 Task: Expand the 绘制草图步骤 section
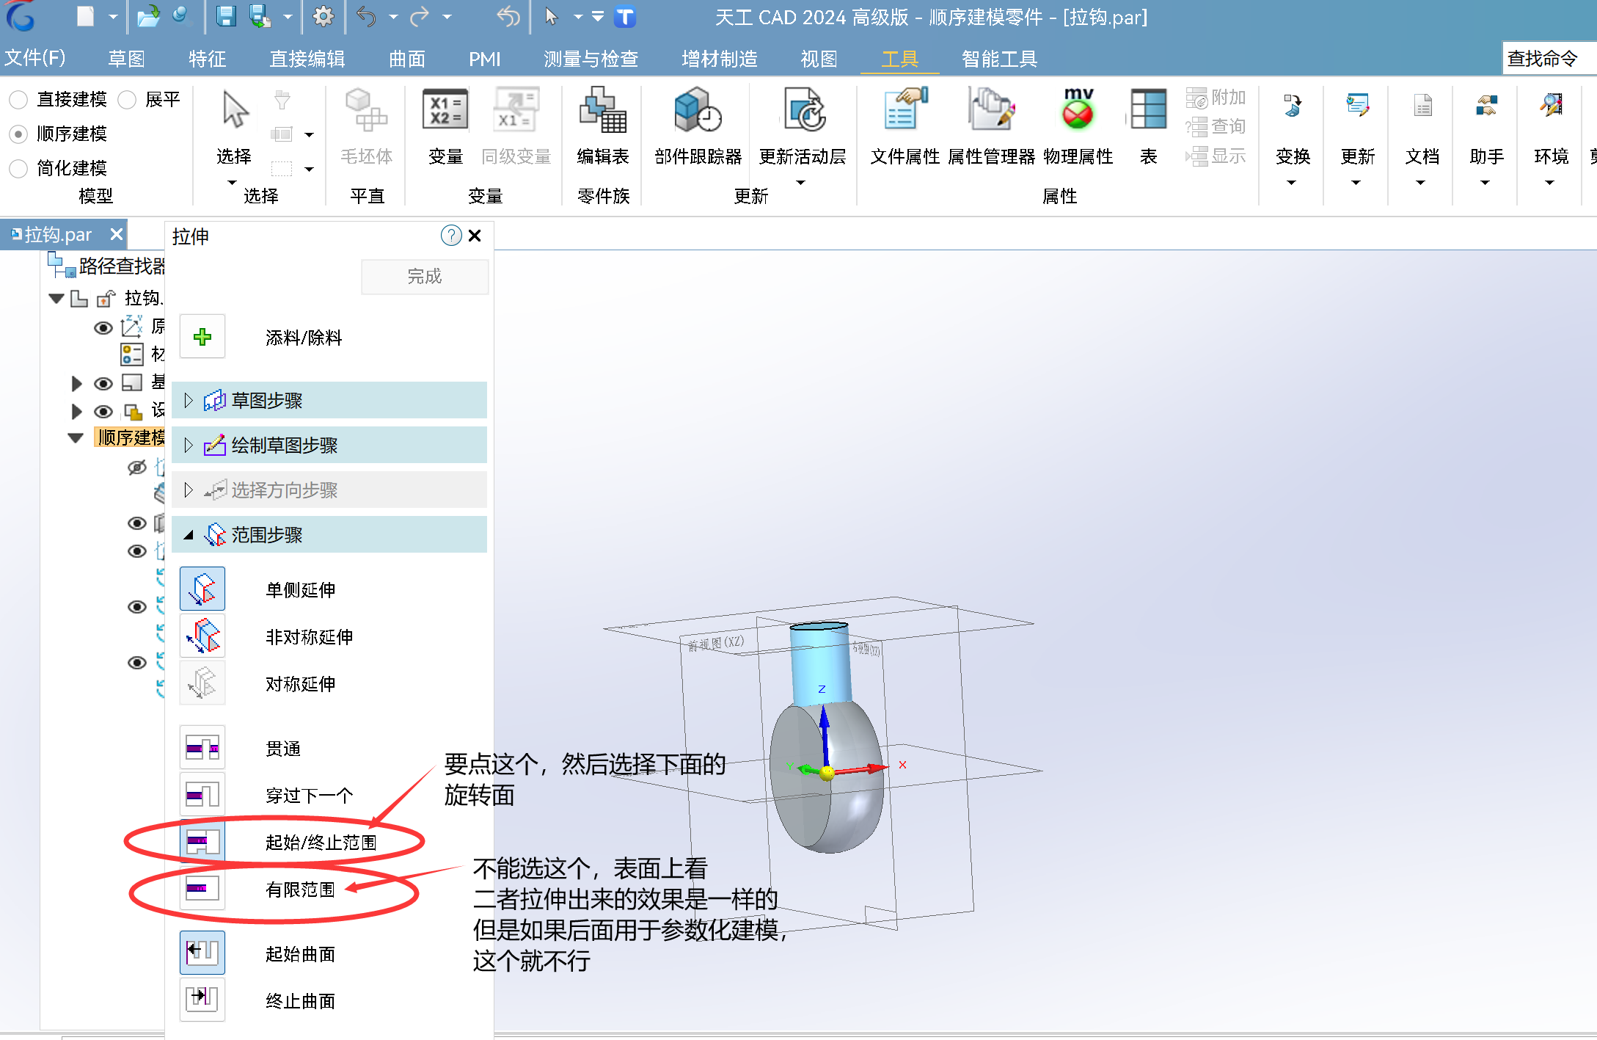pos(189,445)
